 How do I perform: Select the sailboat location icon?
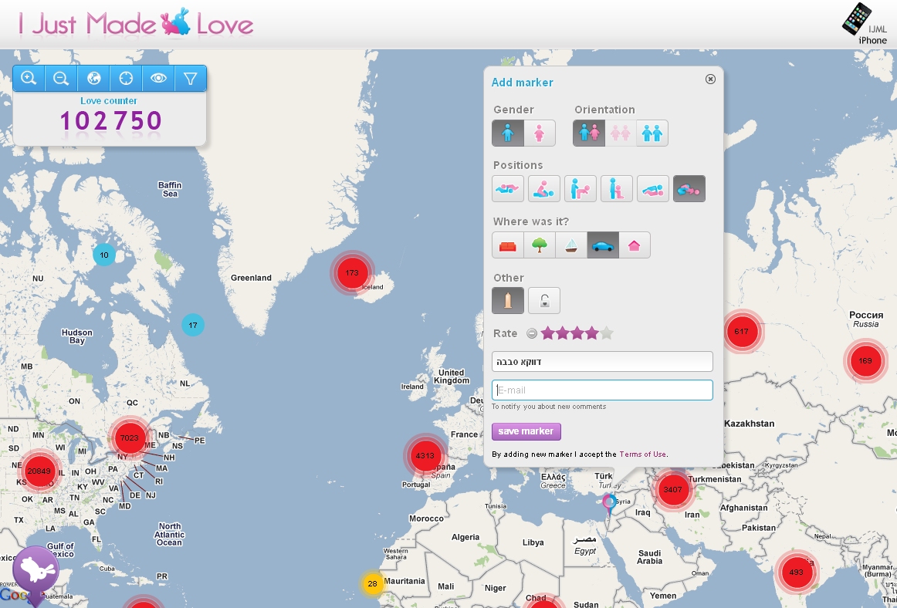click(x=571, y=245)
